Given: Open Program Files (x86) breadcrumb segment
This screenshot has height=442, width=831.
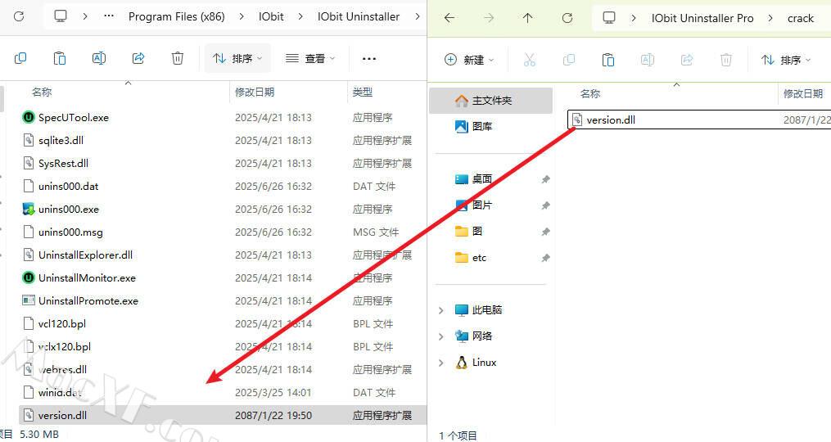Looking at the screenshot, I should [x=177, y=17].
